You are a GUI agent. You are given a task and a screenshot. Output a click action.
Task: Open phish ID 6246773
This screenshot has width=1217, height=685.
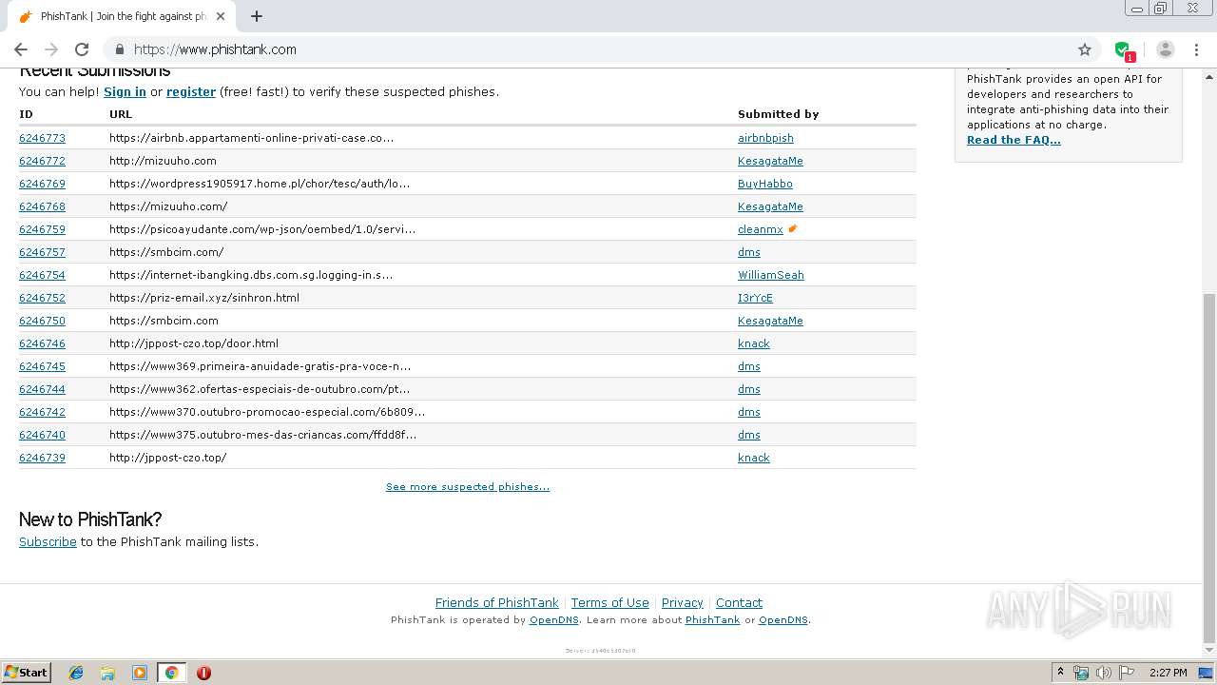(42, 138)
